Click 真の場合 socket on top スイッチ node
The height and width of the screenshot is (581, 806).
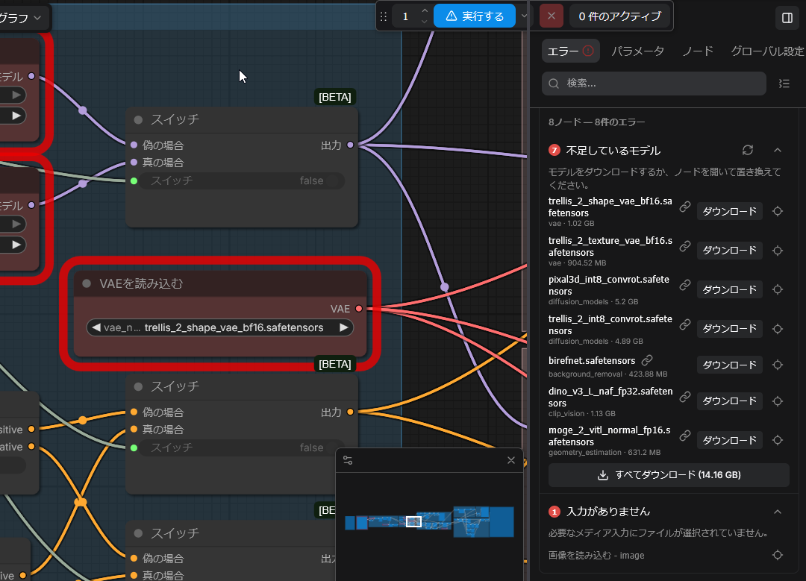[x=134, y=163]
